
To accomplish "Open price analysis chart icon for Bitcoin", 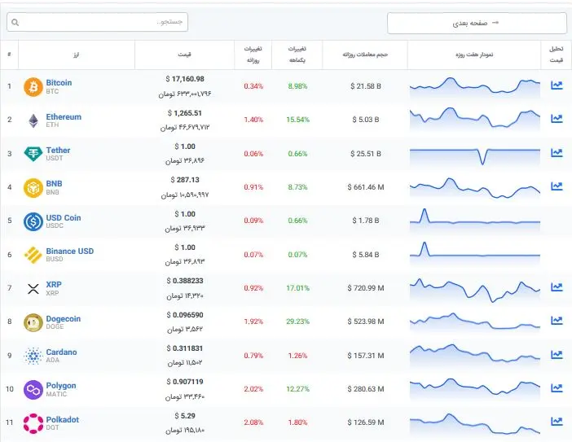I will (x=557, y=85).
